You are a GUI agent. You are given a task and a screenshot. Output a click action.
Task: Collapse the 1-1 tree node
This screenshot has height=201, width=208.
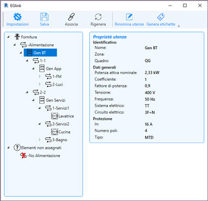tap(27, 60)
